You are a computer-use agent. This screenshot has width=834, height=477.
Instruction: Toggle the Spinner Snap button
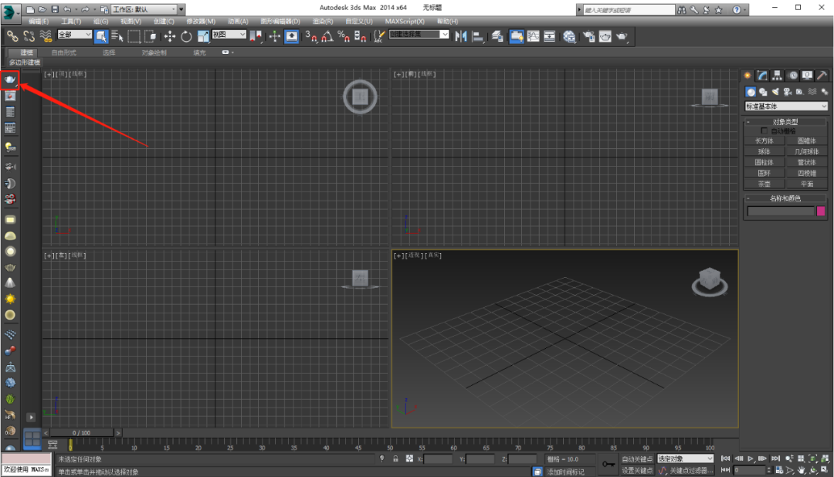pyautogui.click(x=360, y=36)
